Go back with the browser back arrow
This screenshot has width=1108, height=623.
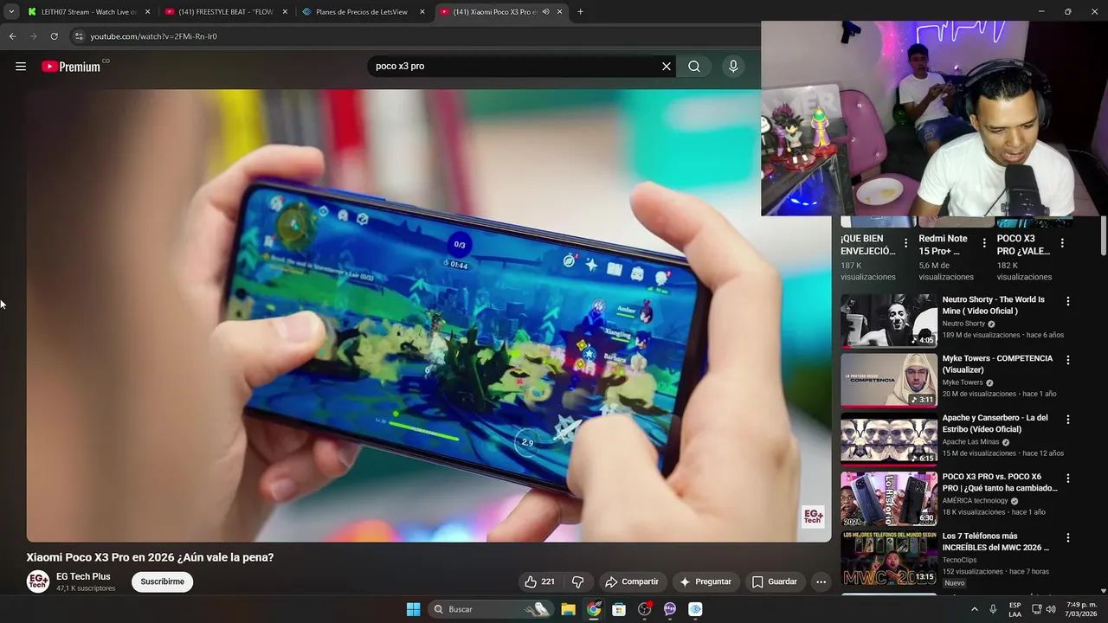point(12,36)
